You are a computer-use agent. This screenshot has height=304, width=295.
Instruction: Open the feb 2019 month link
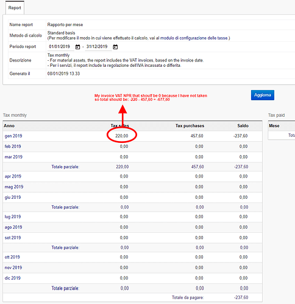click(x=13, y=147)
